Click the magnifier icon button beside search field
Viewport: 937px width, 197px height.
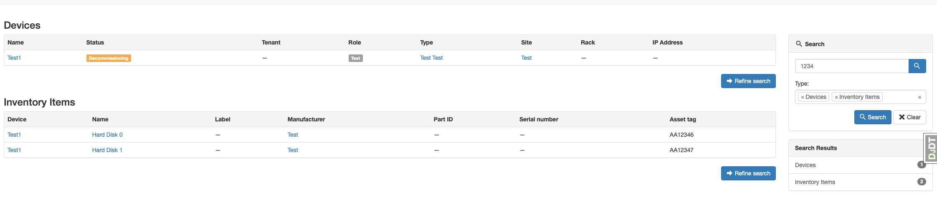coord(917,66)
